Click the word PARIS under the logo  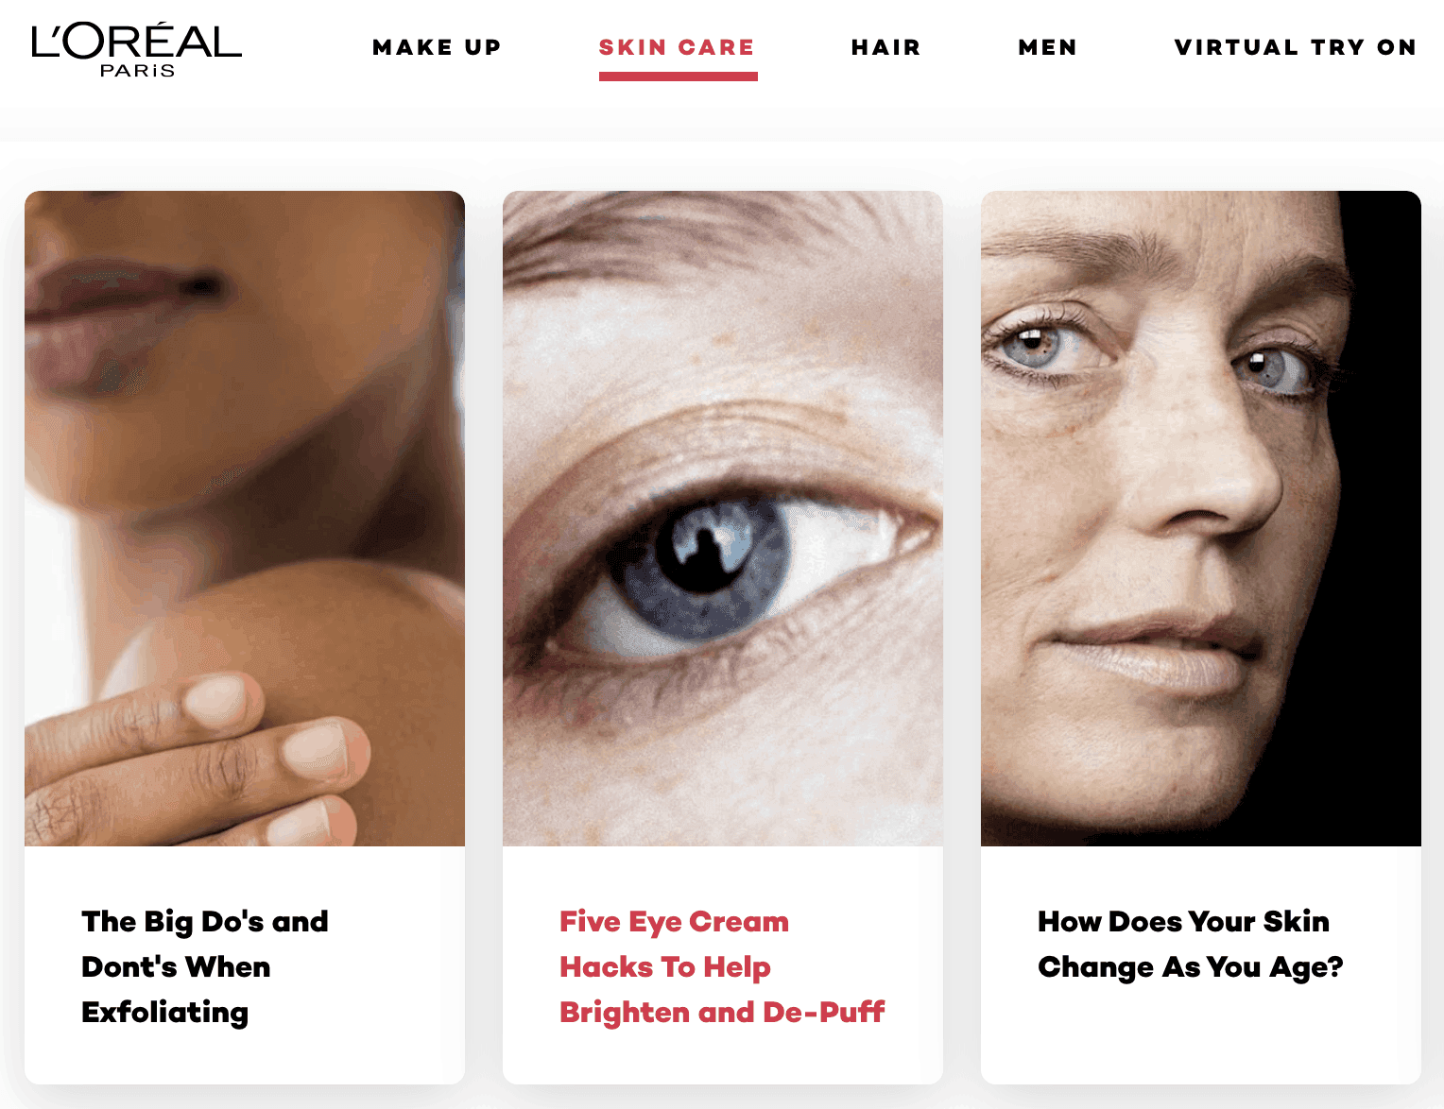click(x=137, y=71)
